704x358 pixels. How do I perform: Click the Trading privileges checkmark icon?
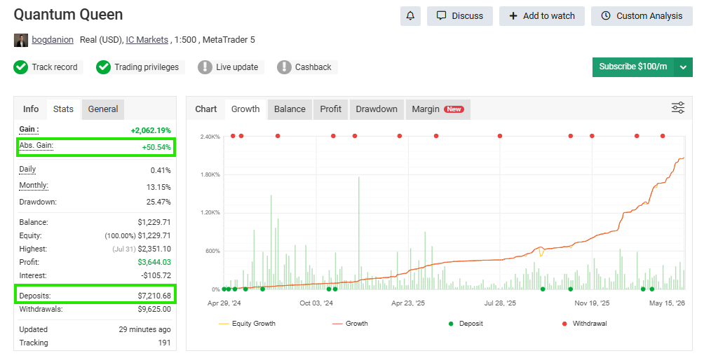[x=103, y=67]
